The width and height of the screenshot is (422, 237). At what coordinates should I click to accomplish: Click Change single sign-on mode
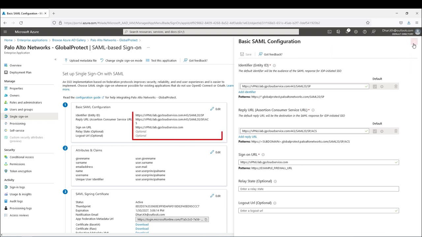121,61
